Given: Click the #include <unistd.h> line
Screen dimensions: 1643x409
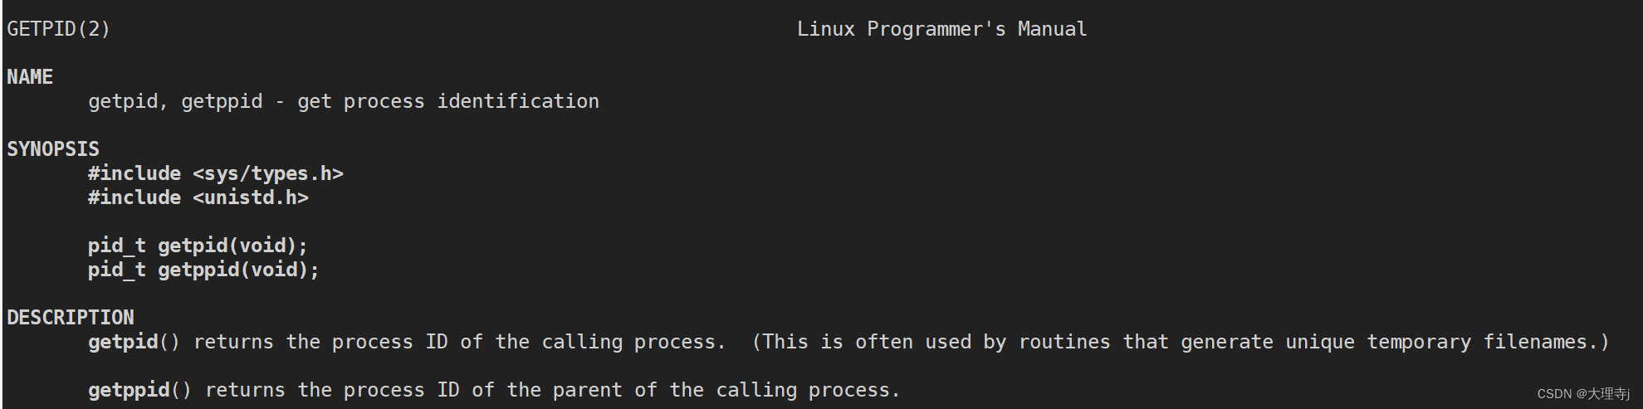Looking at the screenshot, I should tap(198, 197).
